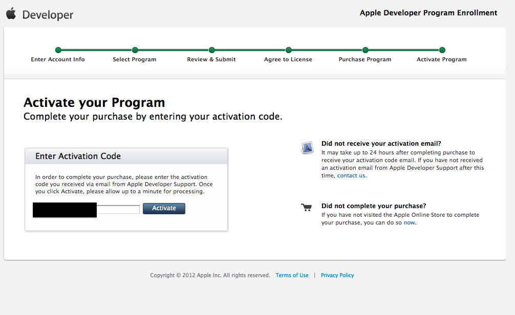
Task: Click inside the activation code input field
Action: click(87, 209)
